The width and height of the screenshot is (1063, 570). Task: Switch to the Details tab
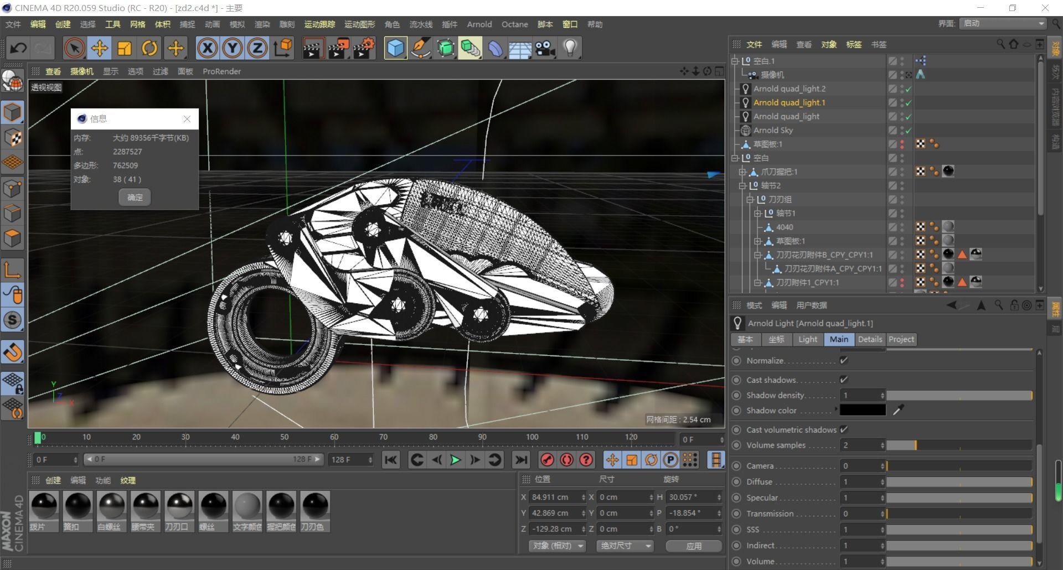click(869, 339)
